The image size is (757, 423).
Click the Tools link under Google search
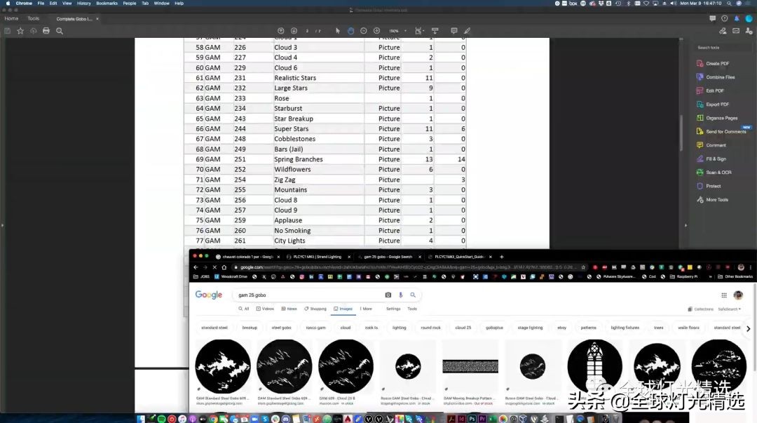coord(412,309)
